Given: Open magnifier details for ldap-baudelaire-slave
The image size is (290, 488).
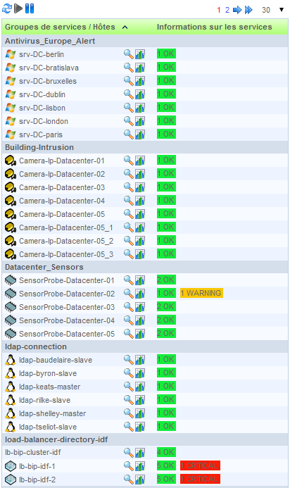Looking at the screenshot, I should point(129,360).
